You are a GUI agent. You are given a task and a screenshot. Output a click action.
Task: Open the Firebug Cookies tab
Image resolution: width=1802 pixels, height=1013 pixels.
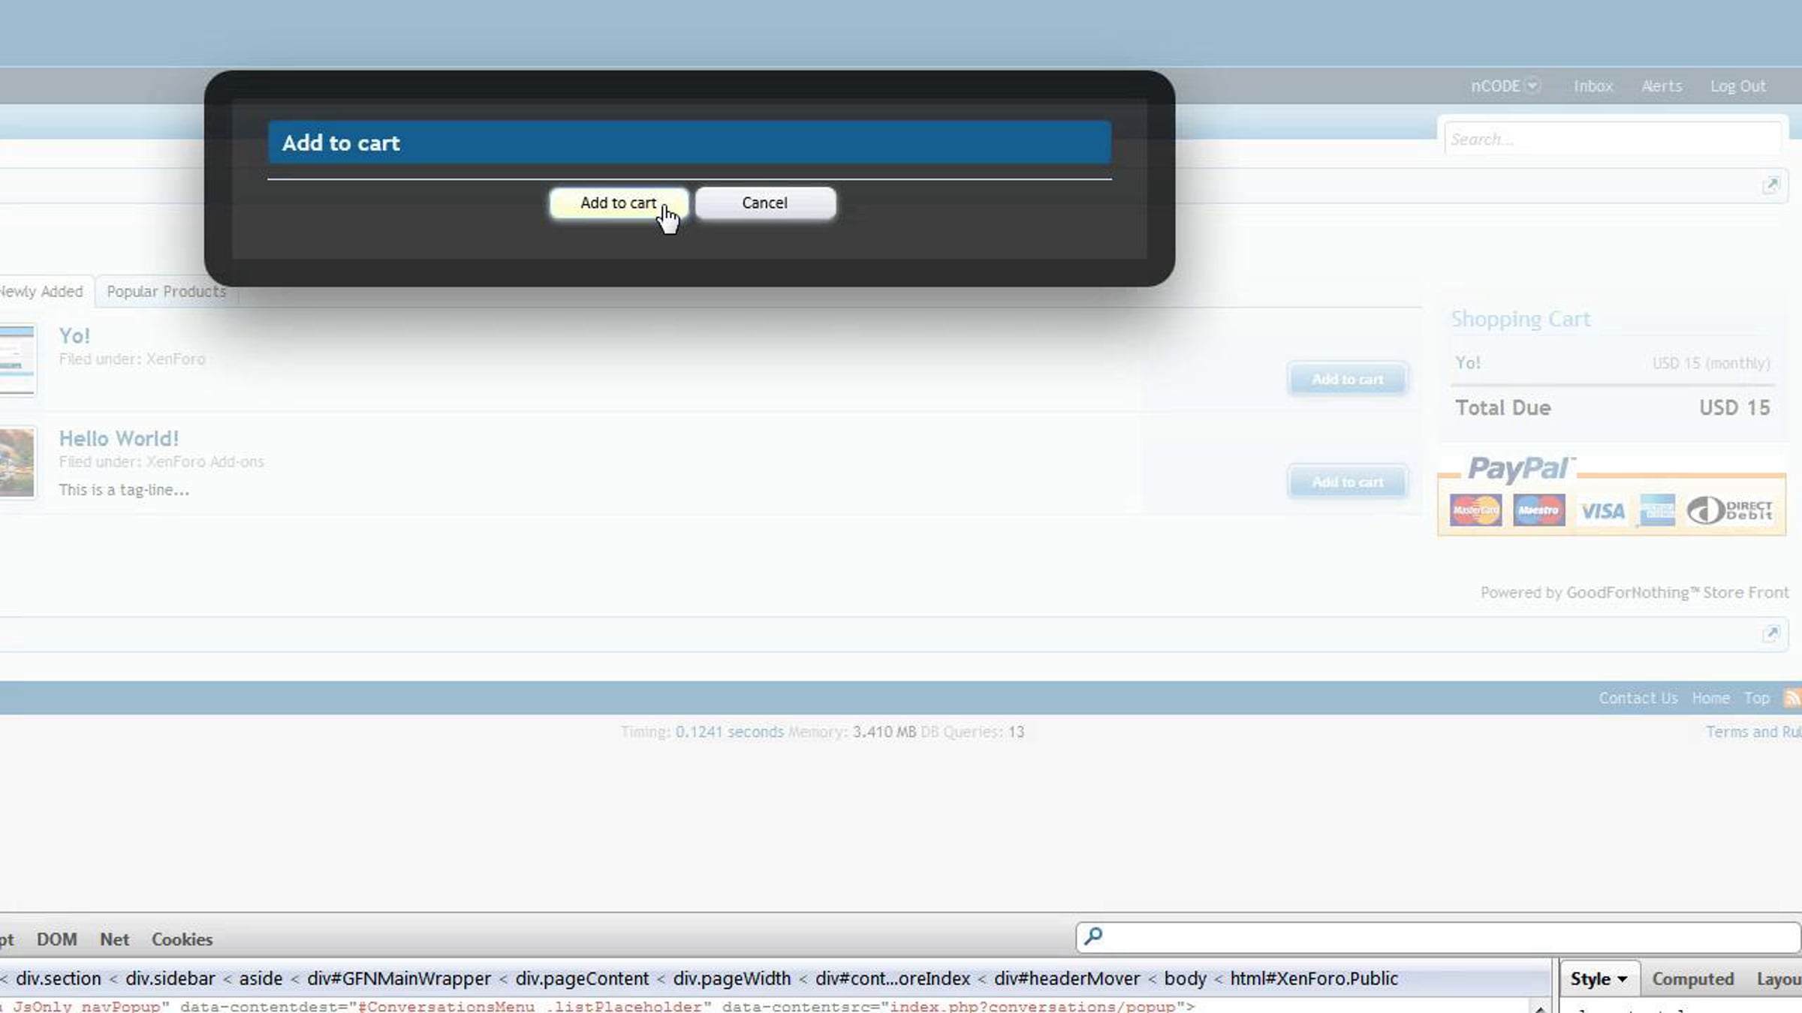(x=182, y=939)
